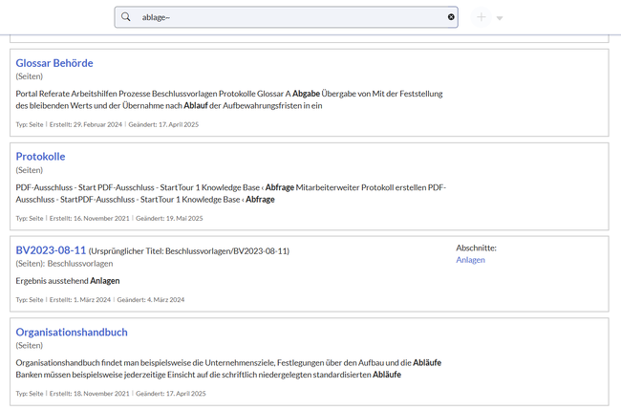Click "Erstellt: 1. März 2024" metadata

[x=80, y=300]
